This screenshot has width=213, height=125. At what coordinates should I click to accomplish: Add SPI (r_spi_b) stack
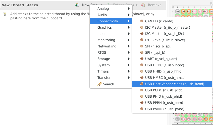172,52
